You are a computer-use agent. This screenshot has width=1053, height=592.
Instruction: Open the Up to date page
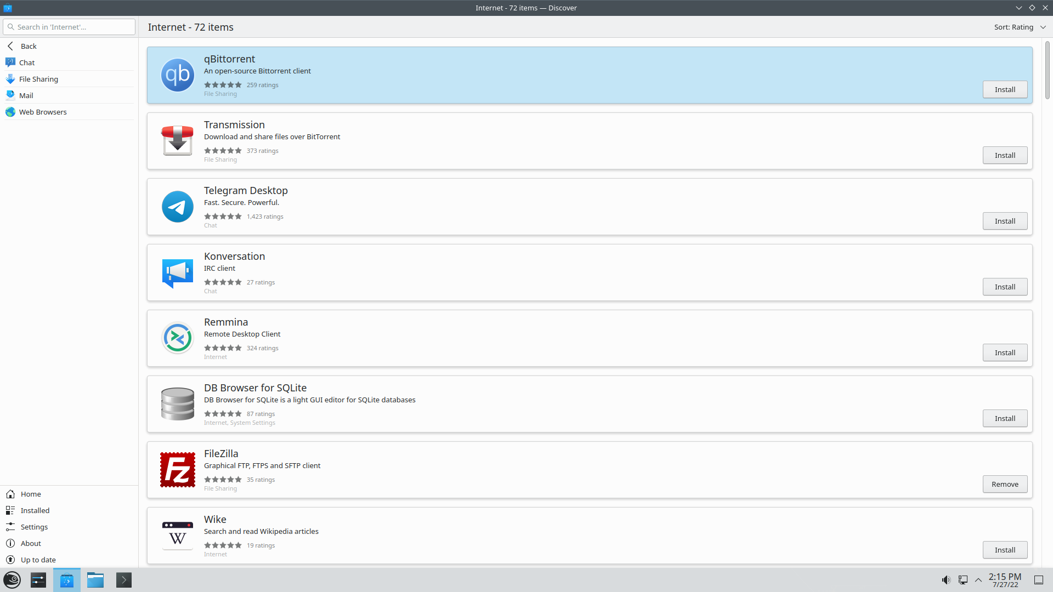pos(69,560)
